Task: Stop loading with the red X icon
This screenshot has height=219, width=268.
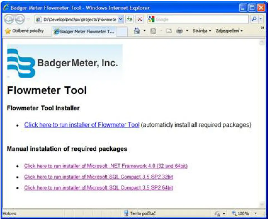Action: pos(140,19)
